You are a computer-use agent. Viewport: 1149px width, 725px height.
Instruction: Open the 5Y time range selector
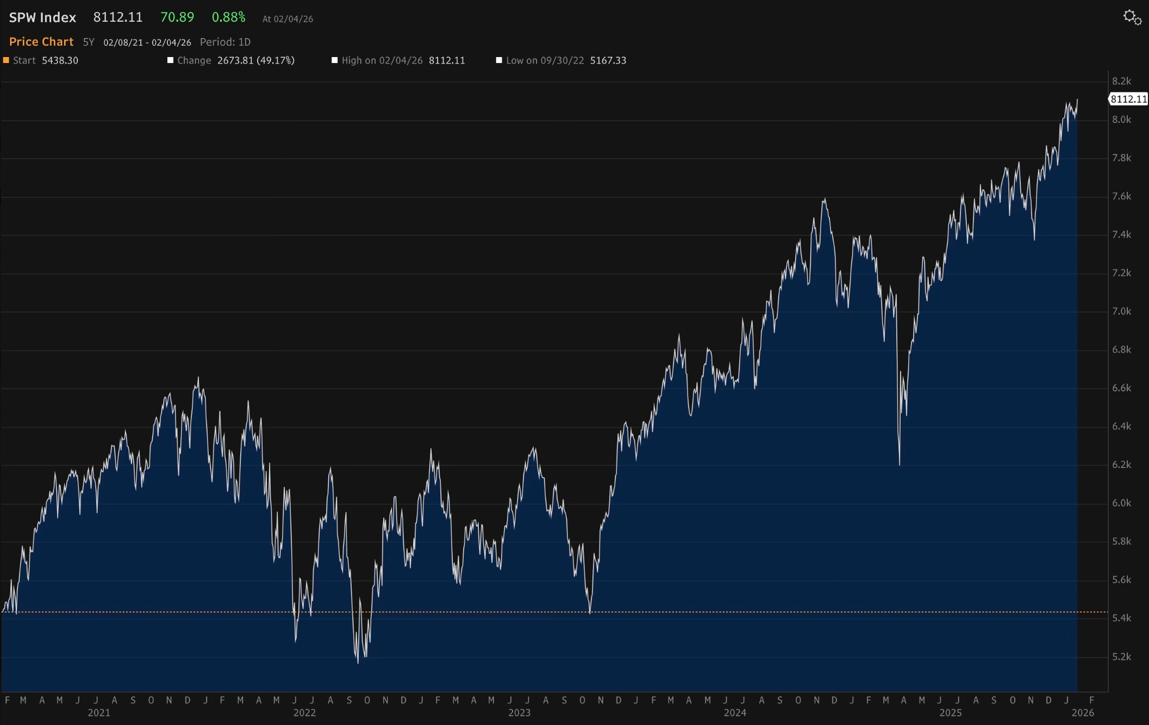[x=89, y=42]
